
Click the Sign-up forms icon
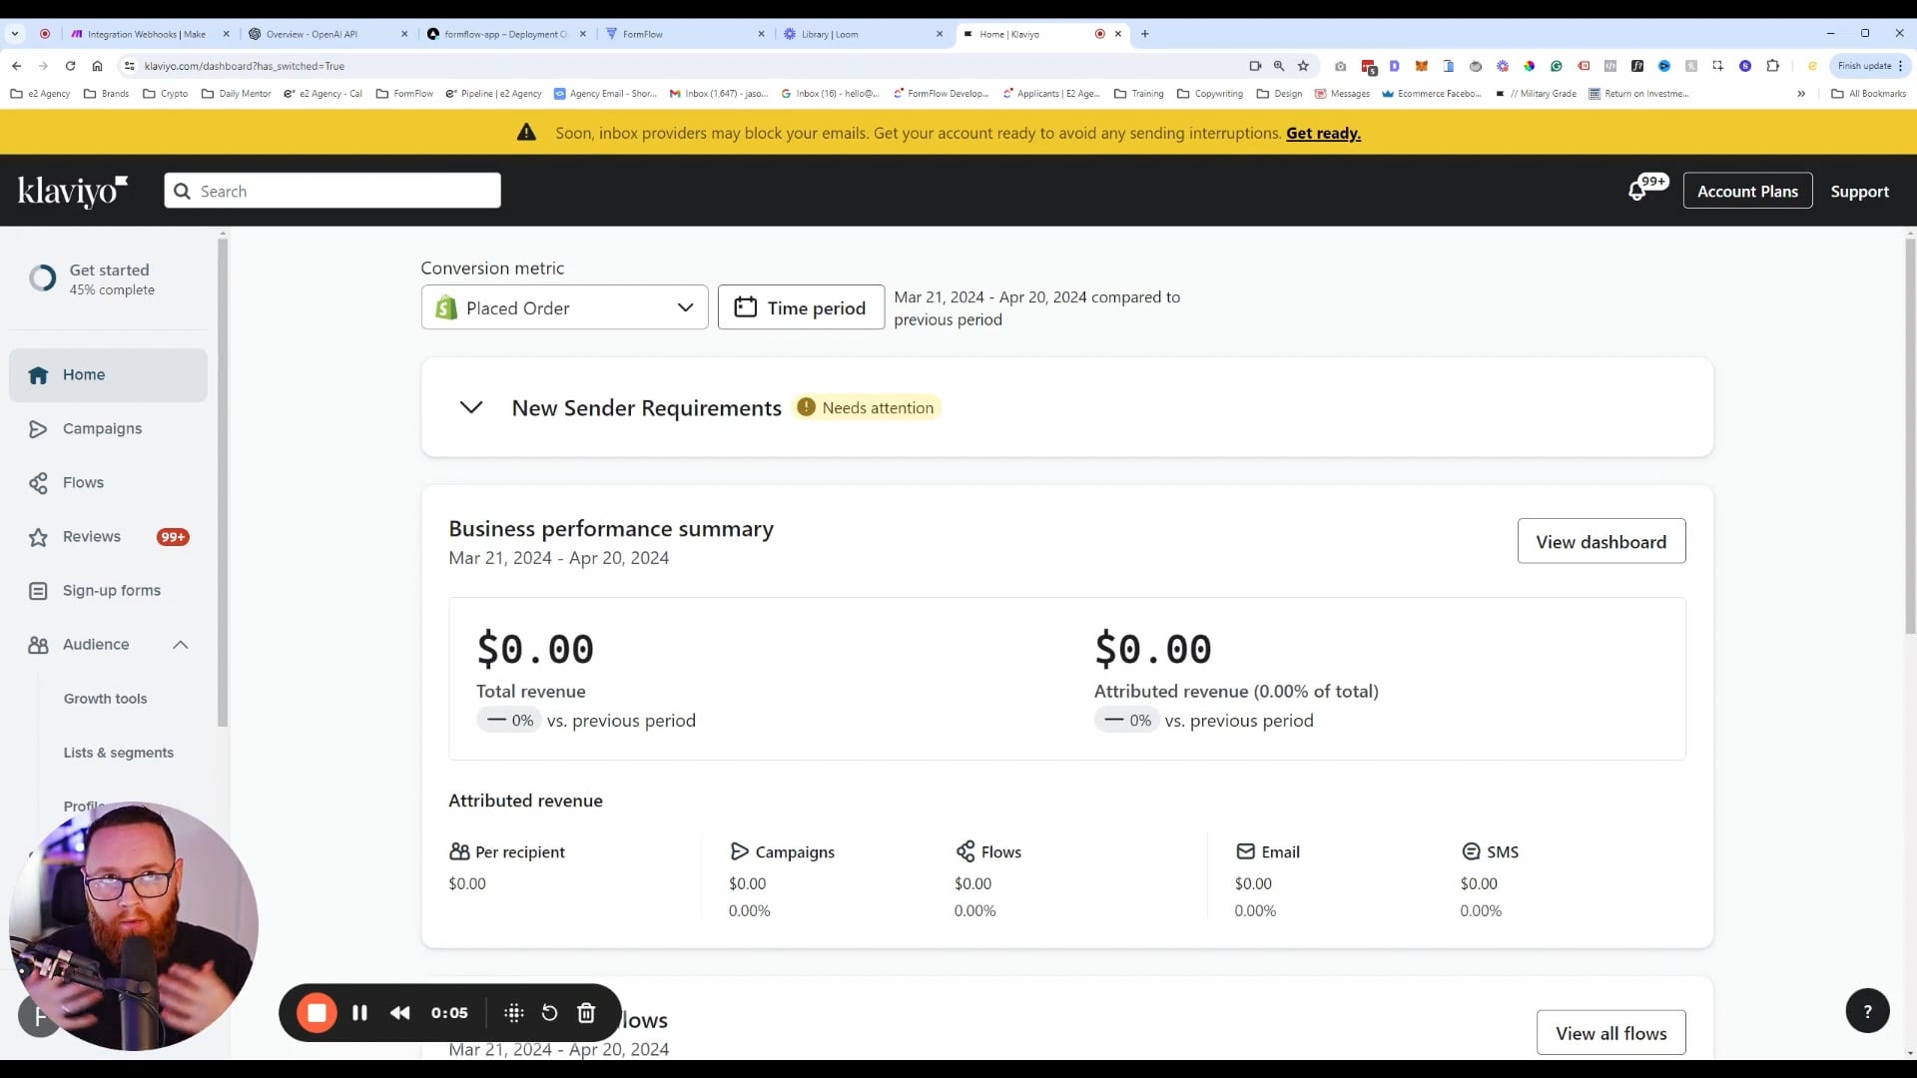[x=37, y=590]
